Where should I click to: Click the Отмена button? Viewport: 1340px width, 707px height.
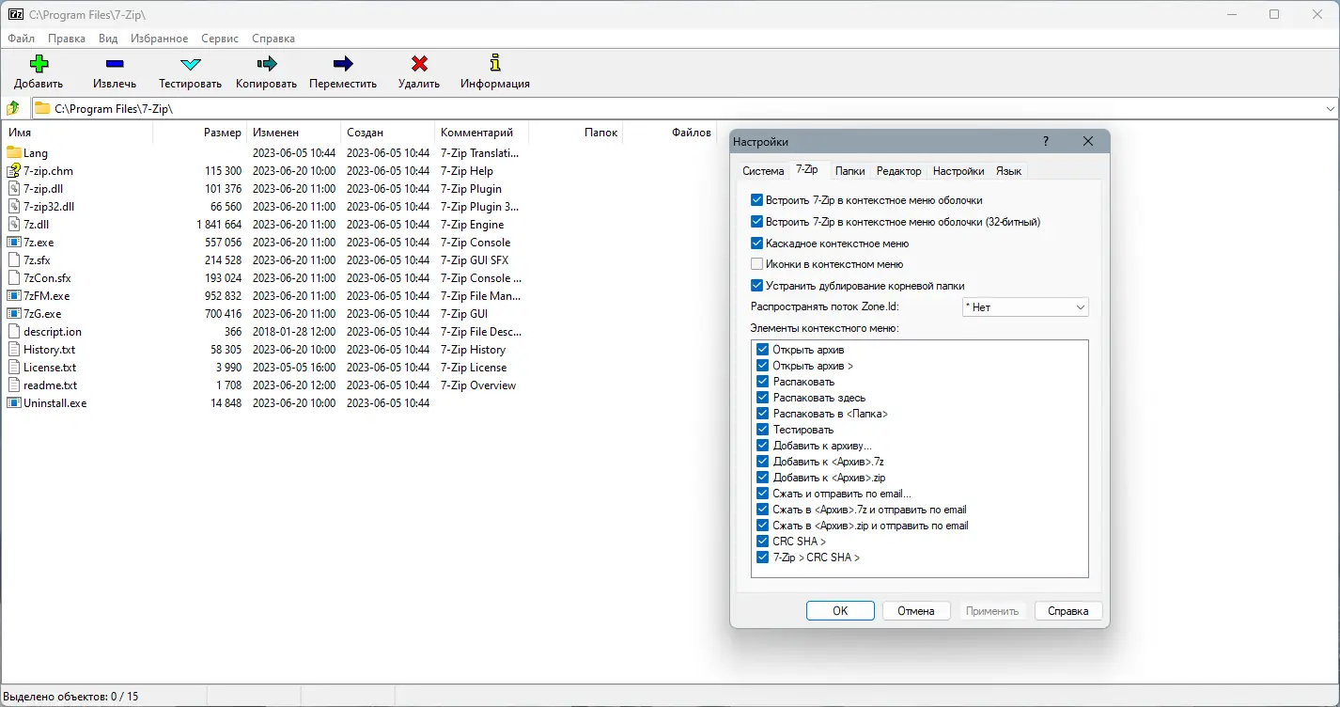tap(916, 611)
